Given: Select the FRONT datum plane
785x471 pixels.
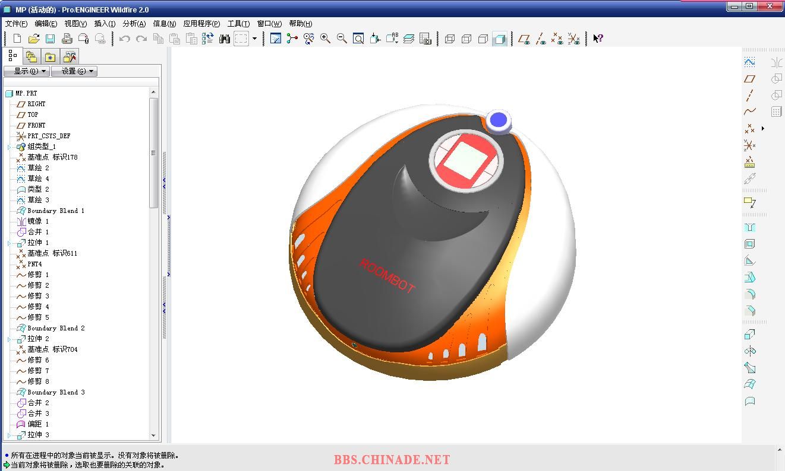Looking at the screenshot, I should pos(36,125).
